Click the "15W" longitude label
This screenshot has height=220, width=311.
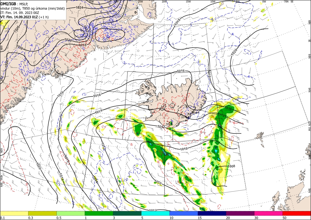click(188, 1)
